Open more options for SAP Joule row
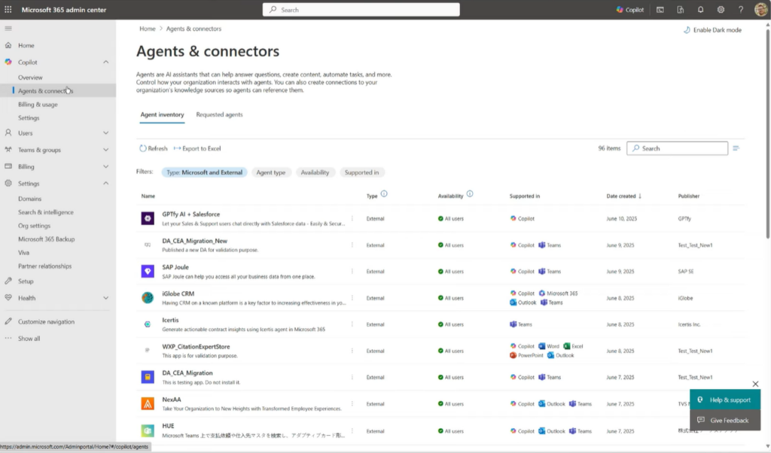771x453 pixels. click(x=352, y=271)
